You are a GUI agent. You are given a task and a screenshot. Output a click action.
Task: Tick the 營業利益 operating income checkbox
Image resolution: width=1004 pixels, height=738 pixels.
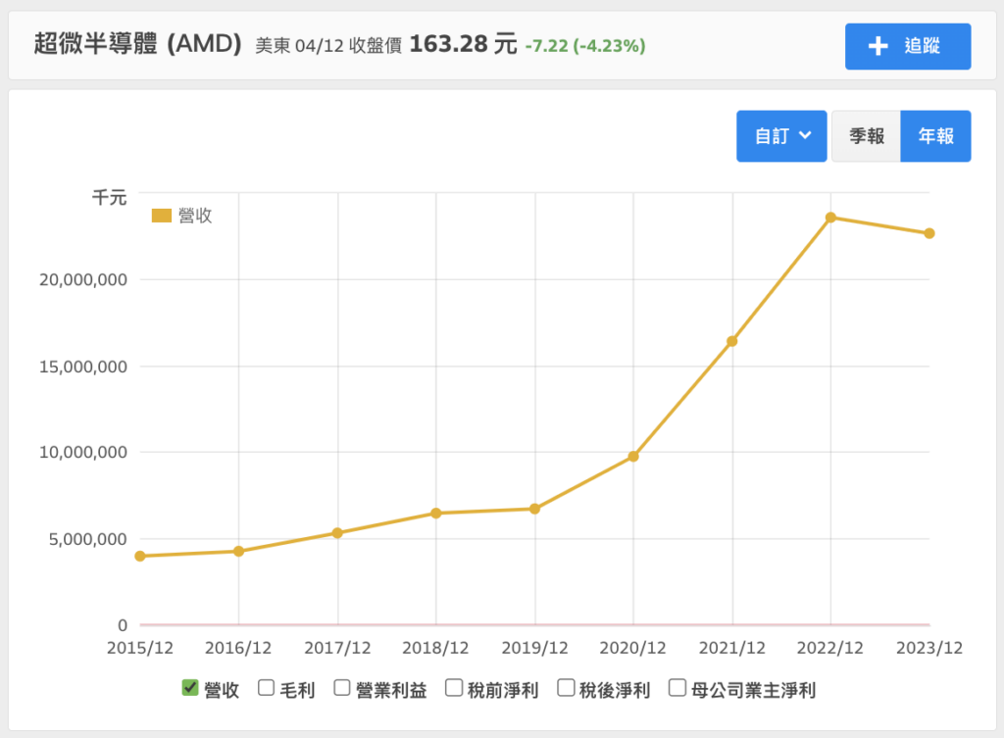pos(342,688)
